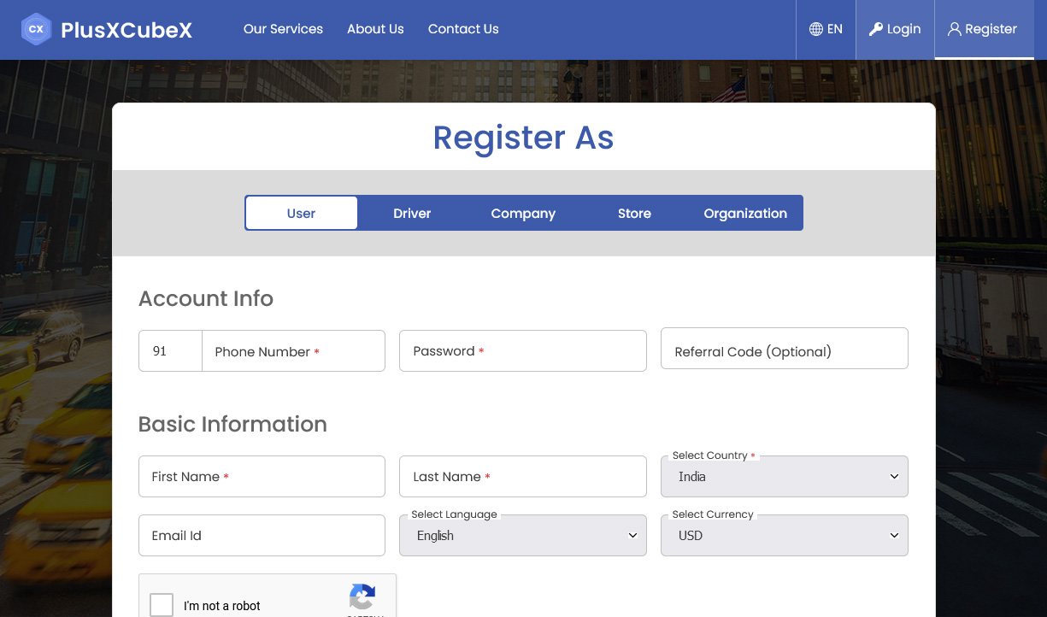Image resolution: width=1047 pixels, height=617 pixels.
Task: Click the Account Info heading
Action: (x=206, y=298)
